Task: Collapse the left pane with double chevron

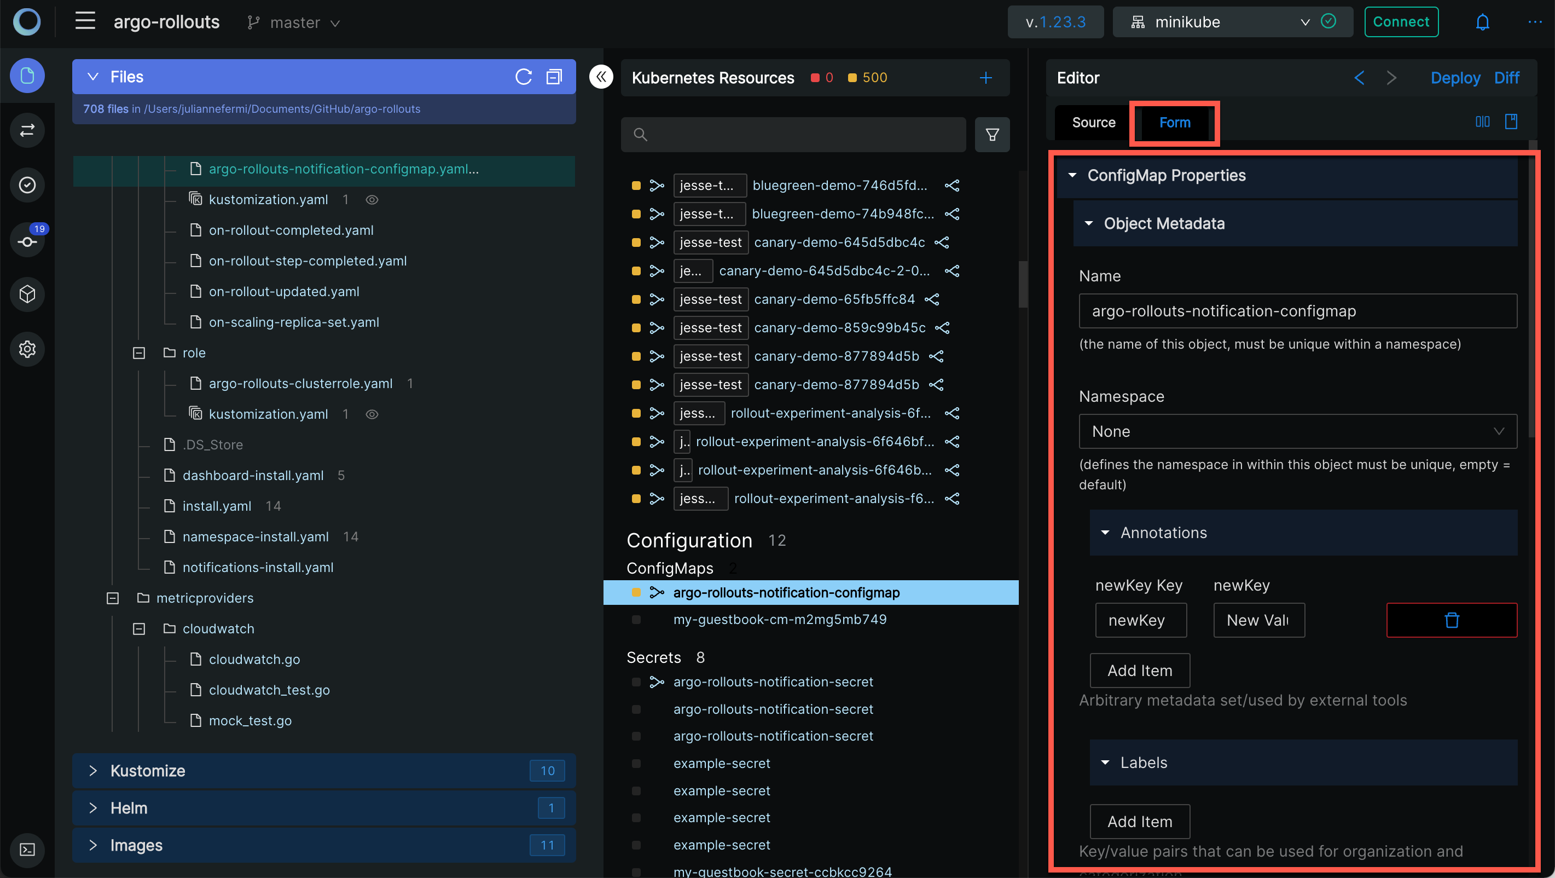Action: point(601,77)
